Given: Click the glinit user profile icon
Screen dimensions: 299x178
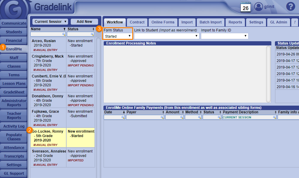Looking at the screenshot, I should [x=259, y=7].
